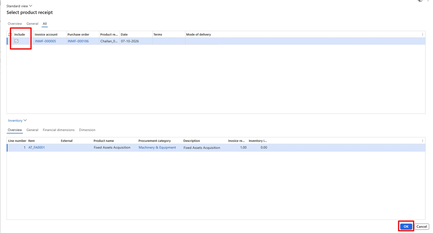Select the Overview tab under Inventory

[x=15, y=130]
